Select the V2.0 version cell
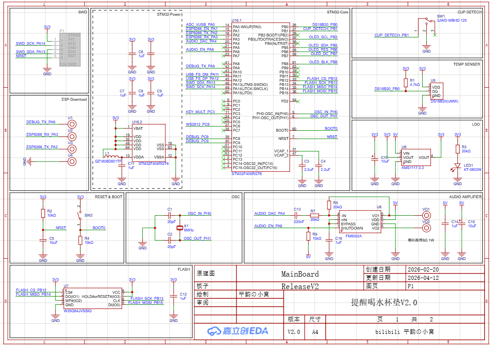The image size is (491, 345). (294, 332)
